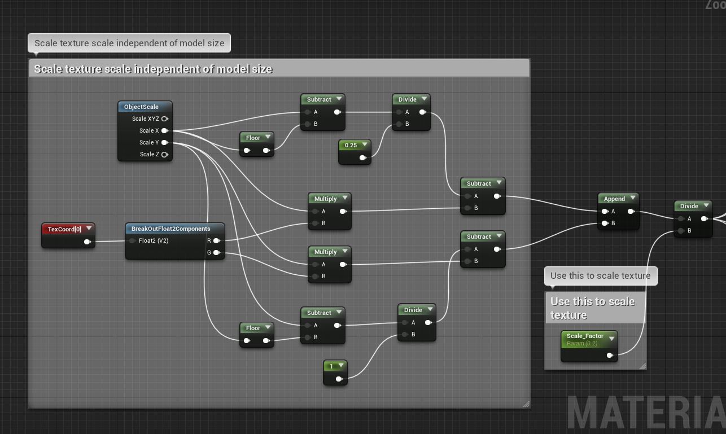Viewport: 726px width, 434px height.
Task: Click the Float2 (V2) input pin
Action: 133,241
